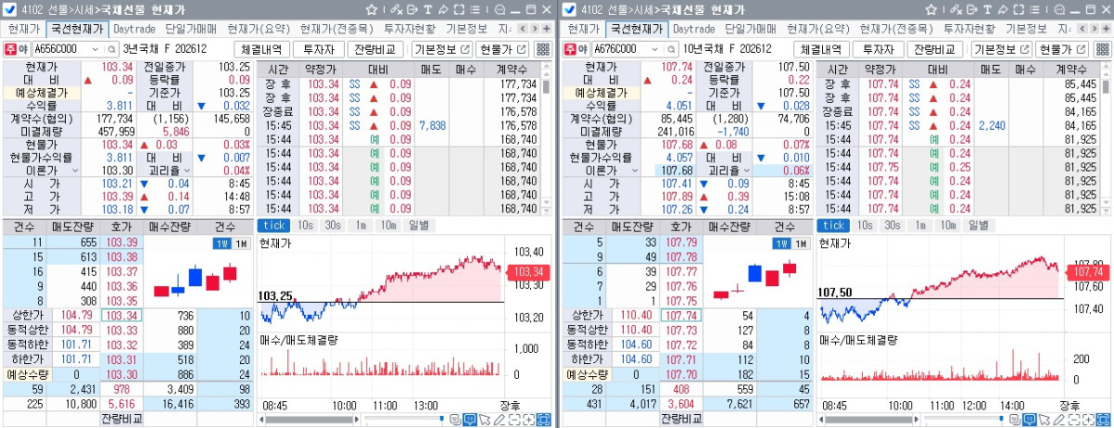
Task: Select pencil draw tool in left chart toolbar
Action: point(499,420)
